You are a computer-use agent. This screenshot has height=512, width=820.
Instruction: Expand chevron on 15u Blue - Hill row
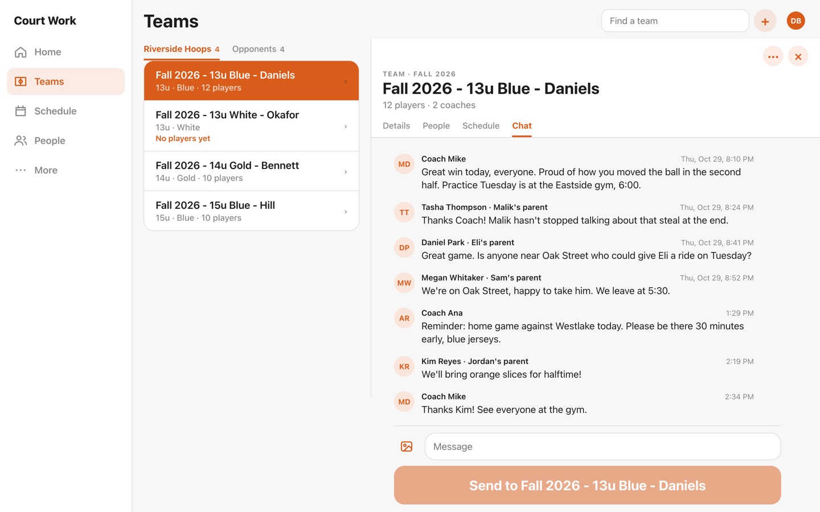click(x=346, y=212)
